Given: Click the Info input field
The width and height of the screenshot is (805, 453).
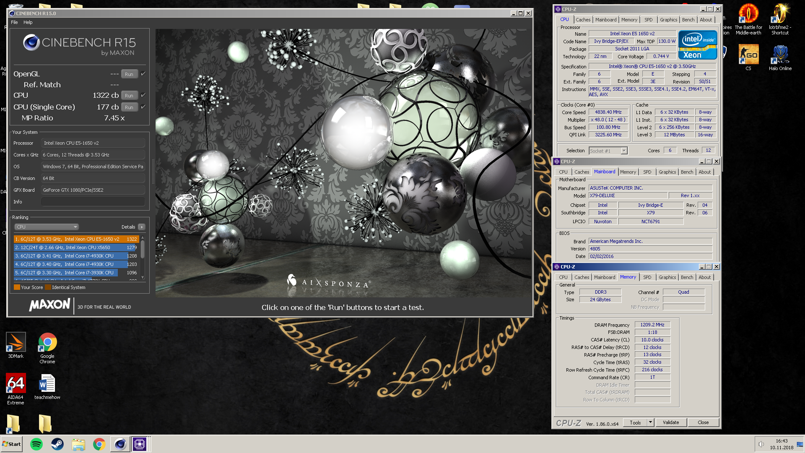Looking at the screenshot, I should point(93,202).
